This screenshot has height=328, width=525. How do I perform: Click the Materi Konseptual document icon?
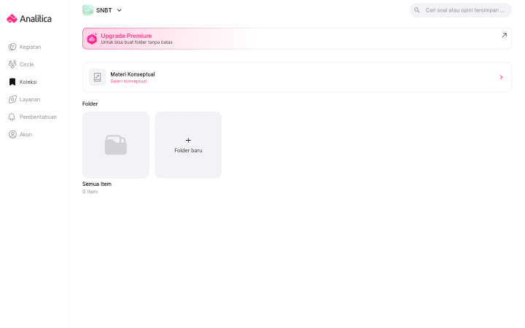pyautogui.click(x=98, y=77)
